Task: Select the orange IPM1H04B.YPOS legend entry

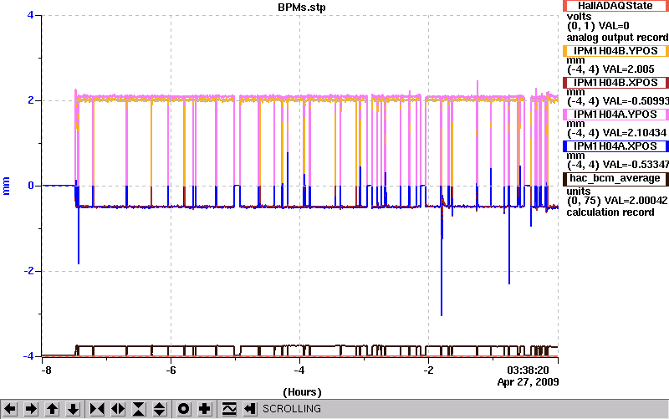Action: 615,51
